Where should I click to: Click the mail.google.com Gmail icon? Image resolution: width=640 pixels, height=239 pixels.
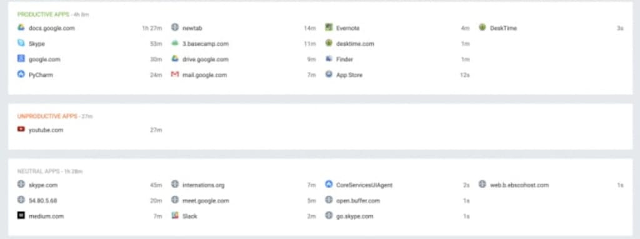coord(175,74)
